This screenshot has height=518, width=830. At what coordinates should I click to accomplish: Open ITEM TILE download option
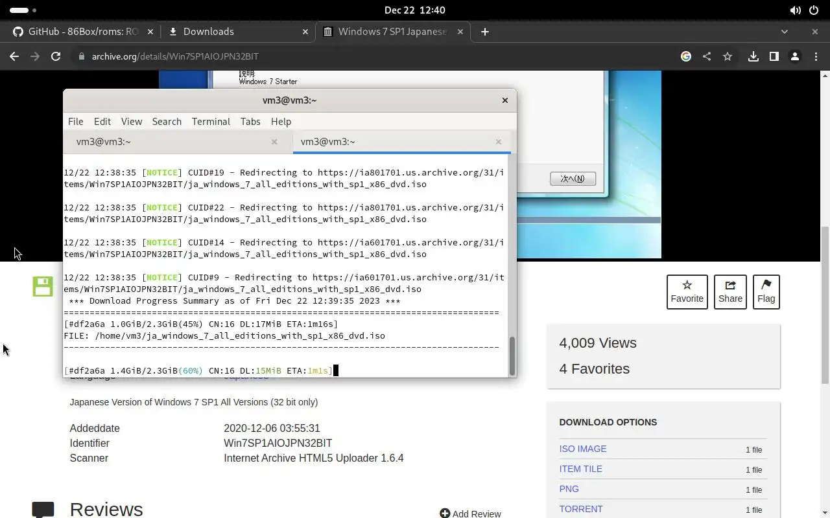581,469
